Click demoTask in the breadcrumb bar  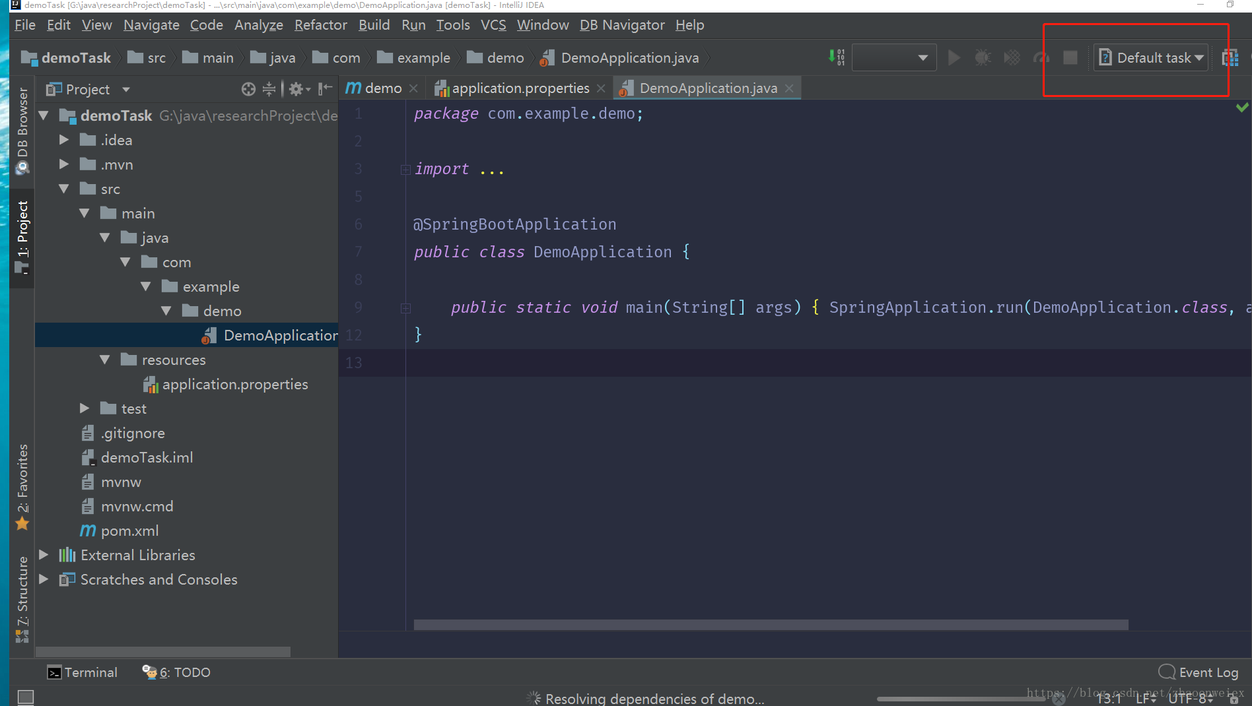coord(66,58)
